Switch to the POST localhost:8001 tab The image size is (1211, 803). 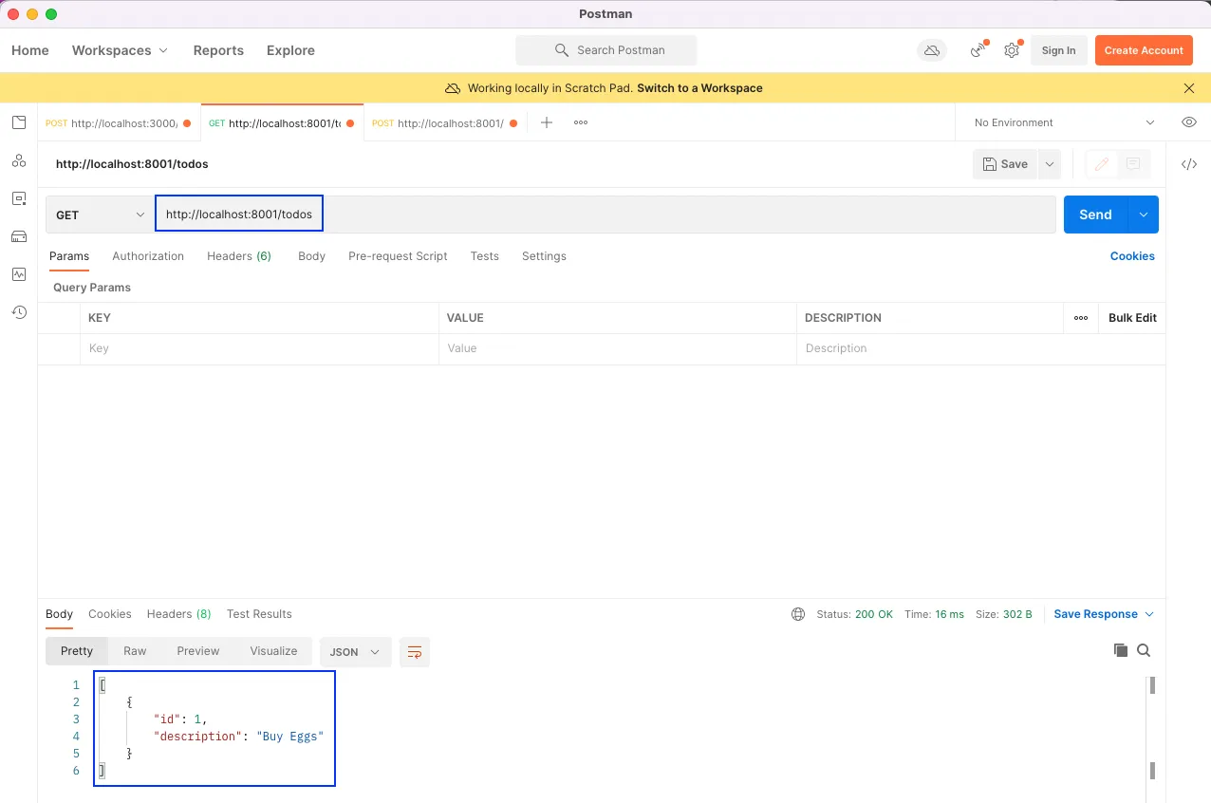tap(446, 123)
